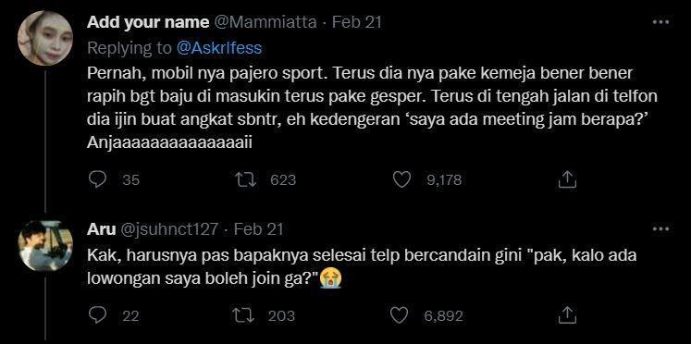Open more options on Mammiatta's tweet

pyautogui.click(x=660, y=22)
